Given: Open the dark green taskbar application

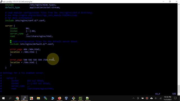Looking at the screenshot, I should tap(80, 98).
